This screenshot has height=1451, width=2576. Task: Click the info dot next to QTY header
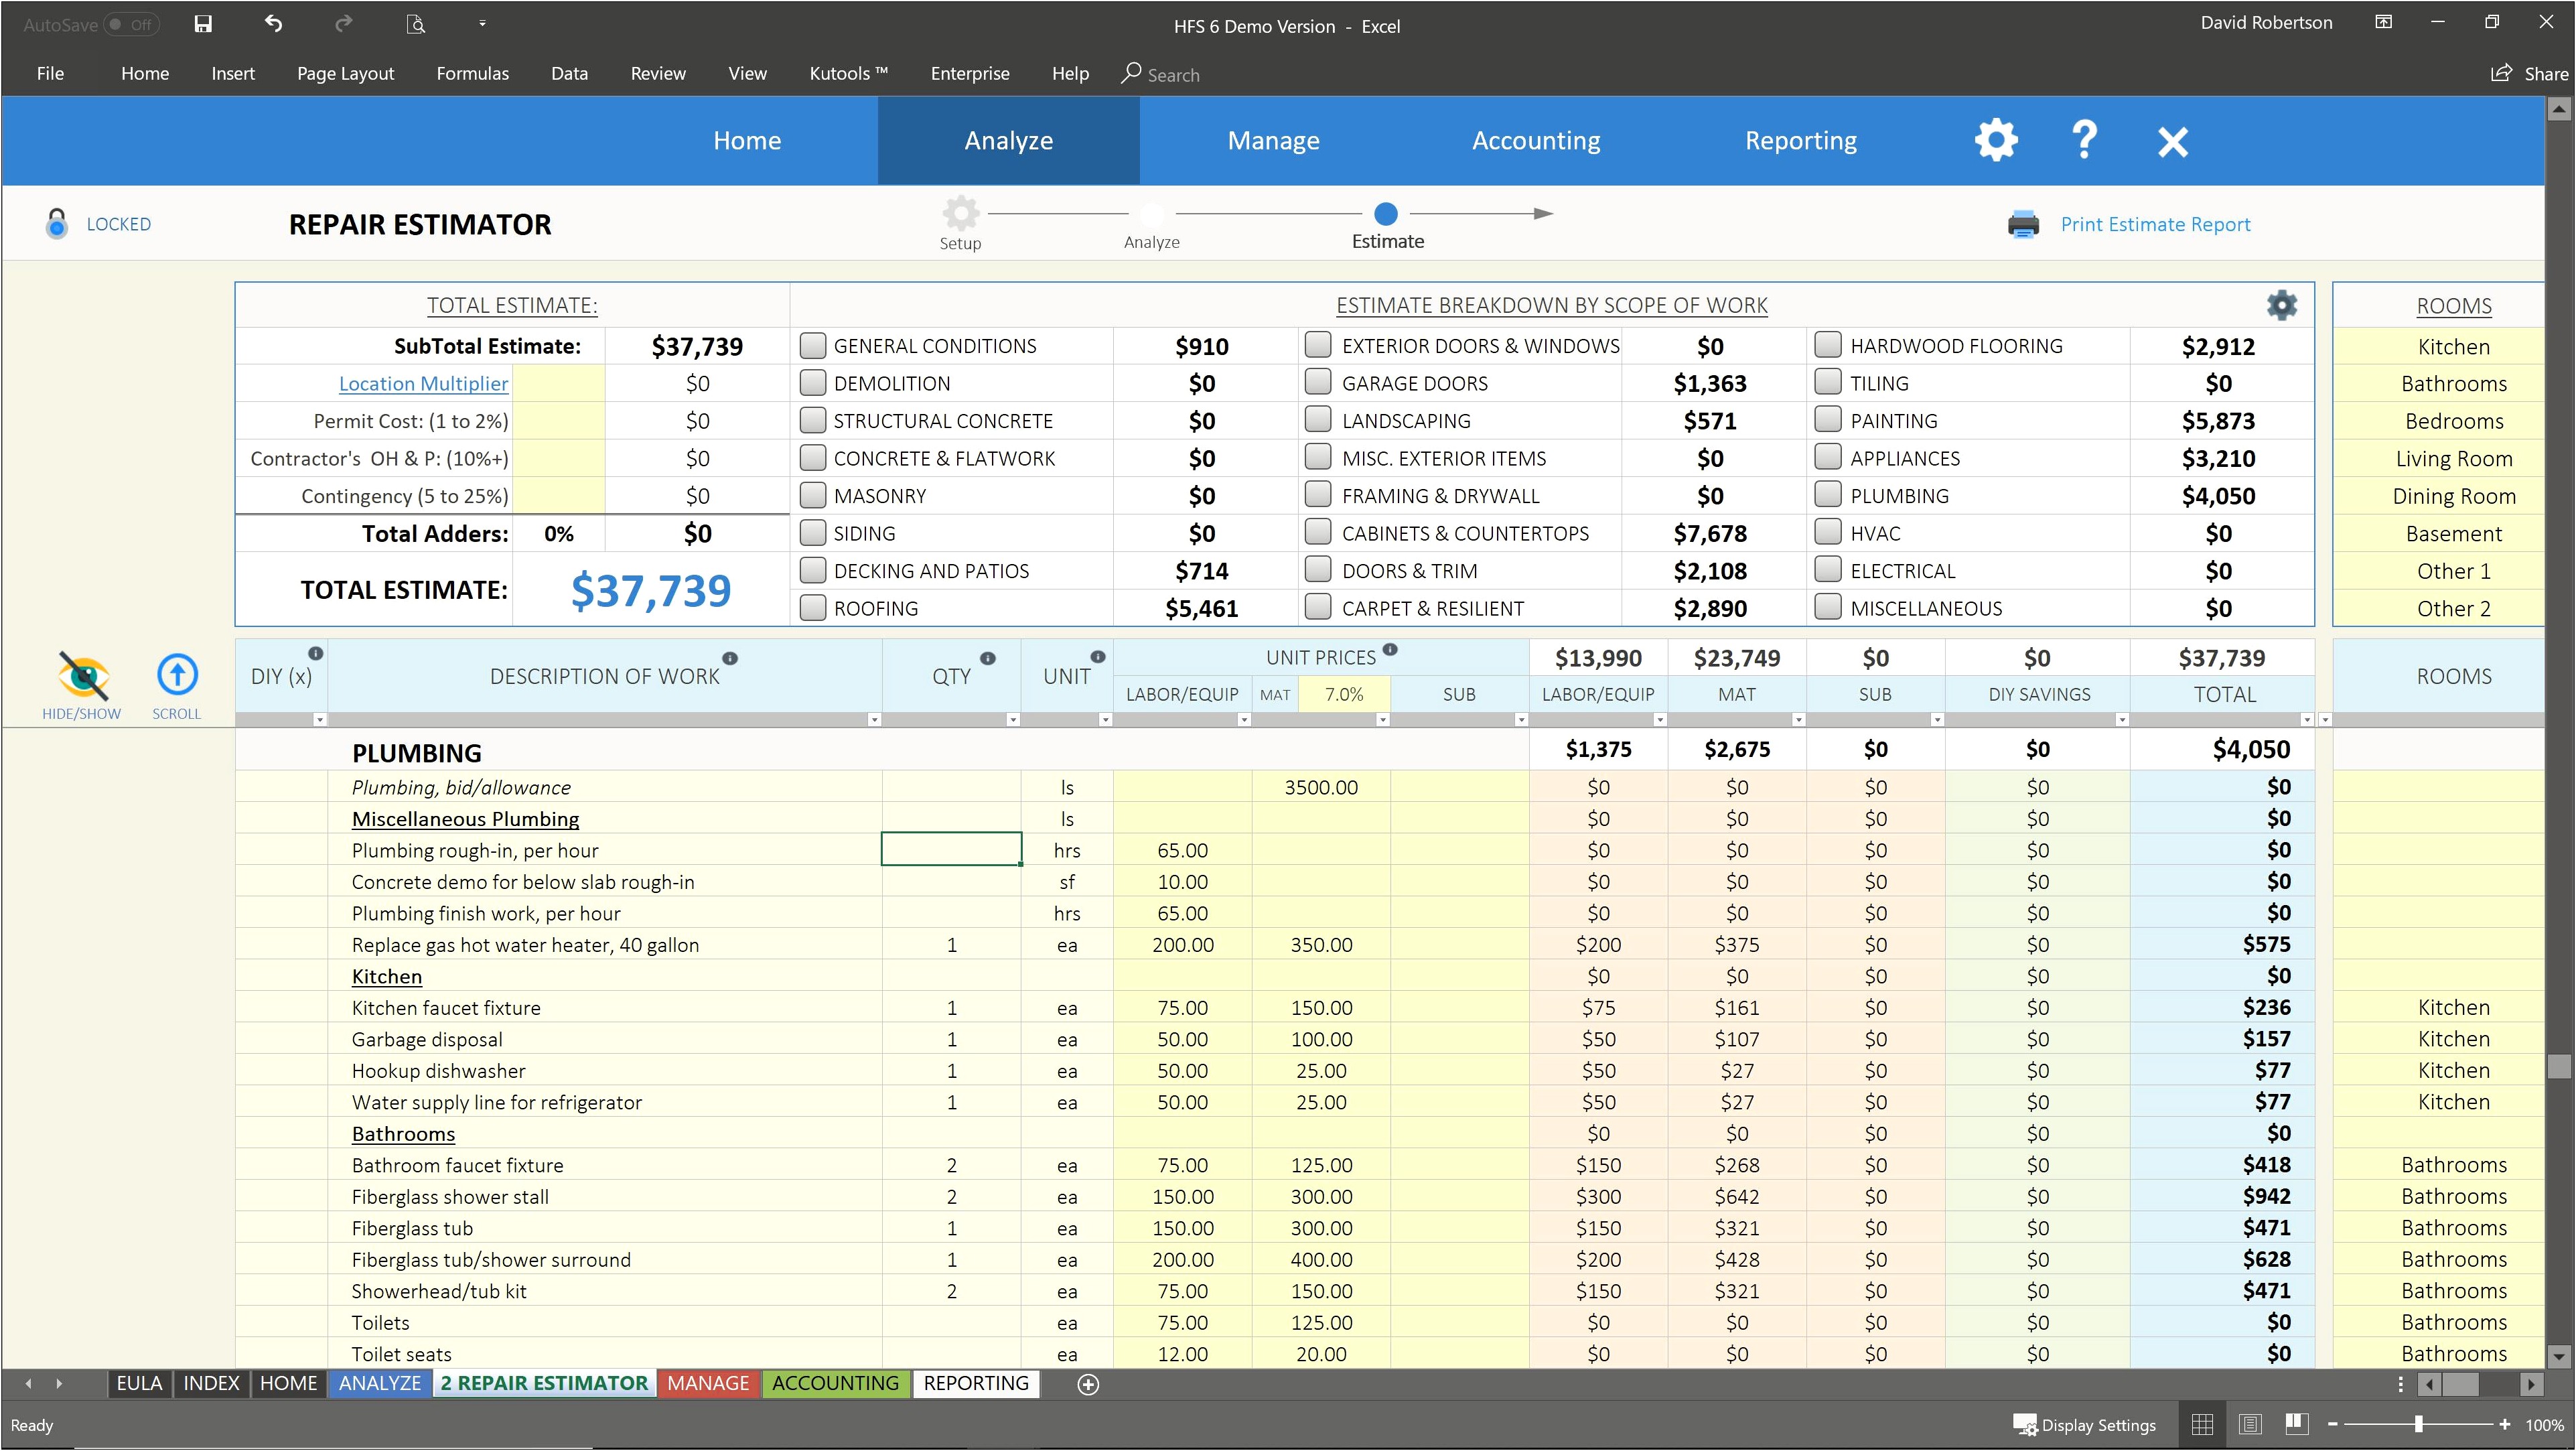[x=988, y=658]
